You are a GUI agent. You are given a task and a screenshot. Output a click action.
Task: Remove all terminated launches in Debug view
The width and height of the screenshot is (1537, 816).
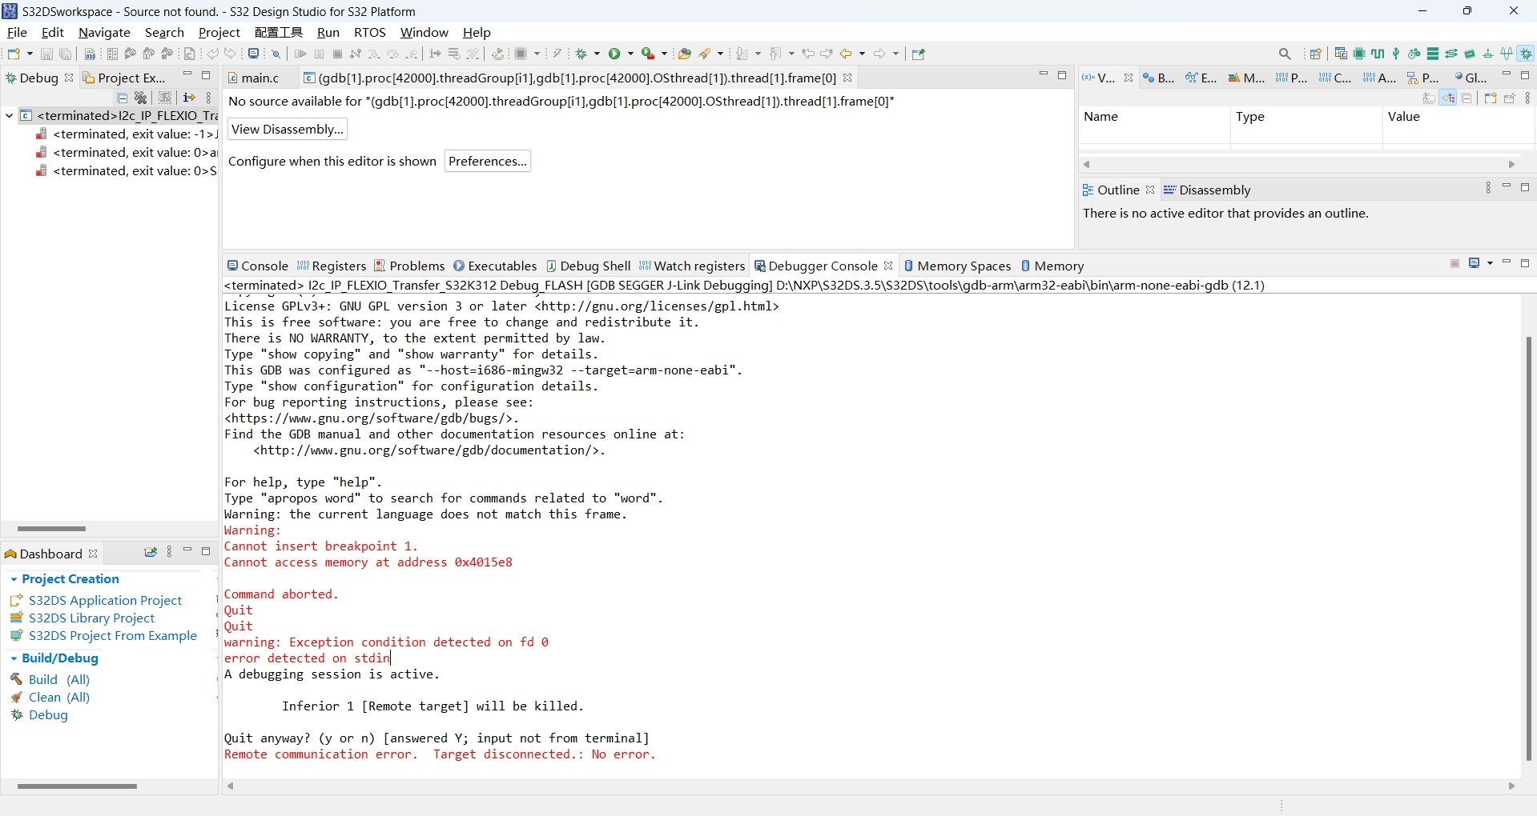click(x=140, y=98)
